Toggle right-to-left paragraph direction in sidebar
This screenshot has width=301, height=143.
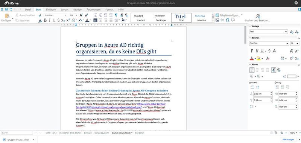(279, 70)
